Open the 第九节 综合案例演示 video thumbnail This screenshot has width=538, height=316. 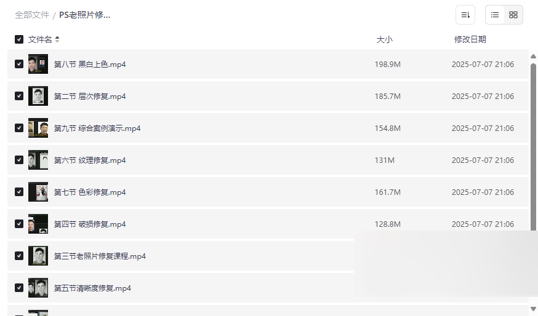coord(38,128)
